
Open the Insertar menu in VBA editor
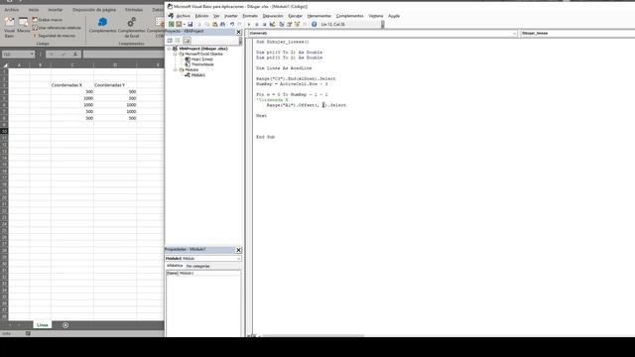(231, 16)
